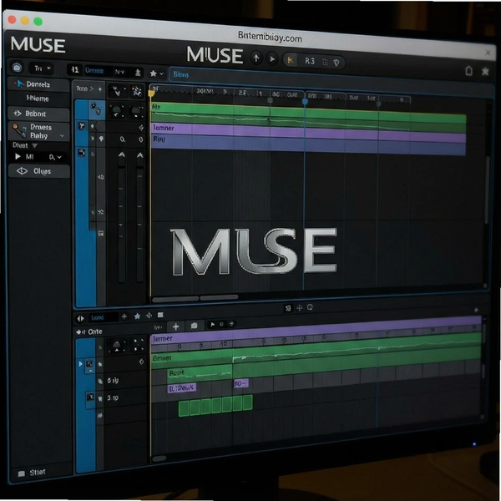
Task: Select the green 'Bmuet' clip in the lower editor
Action: (x=192, y=359)
